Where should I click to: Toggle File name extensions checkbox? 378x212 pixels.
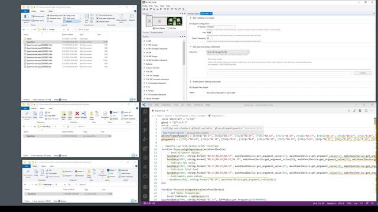(97, 18)
